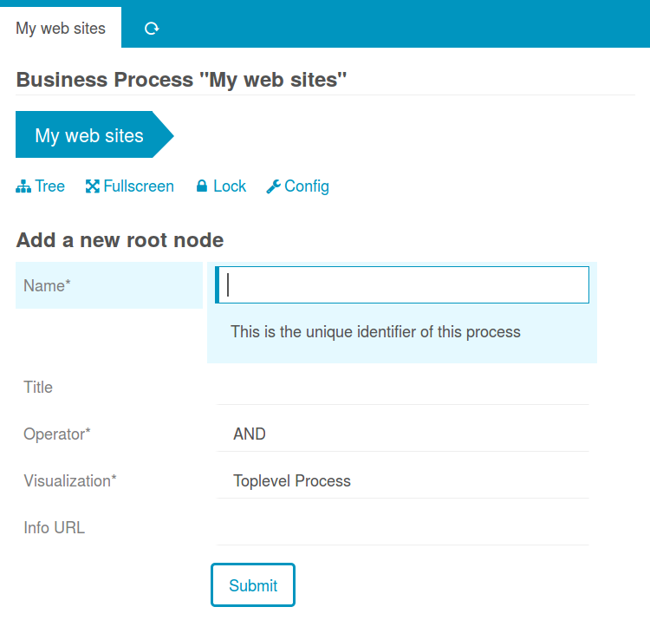The width and height of the screenshot is (650, 620).
Task: Click into the Info URL field
Action: 404,528
